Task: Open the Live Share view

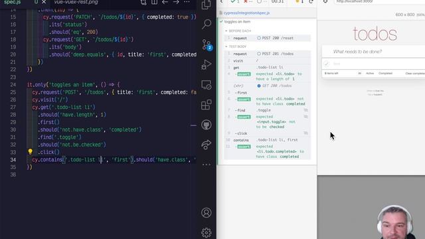Action: pos(207,145)
